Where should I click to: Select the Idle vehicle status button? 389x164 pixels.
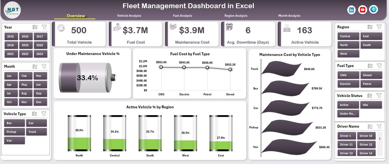tap(371, 105)
